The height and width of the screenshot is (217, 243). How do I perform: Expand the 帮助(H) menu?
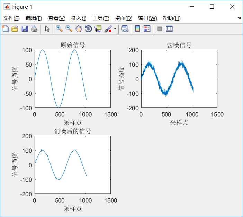click(x=172, y=18)
